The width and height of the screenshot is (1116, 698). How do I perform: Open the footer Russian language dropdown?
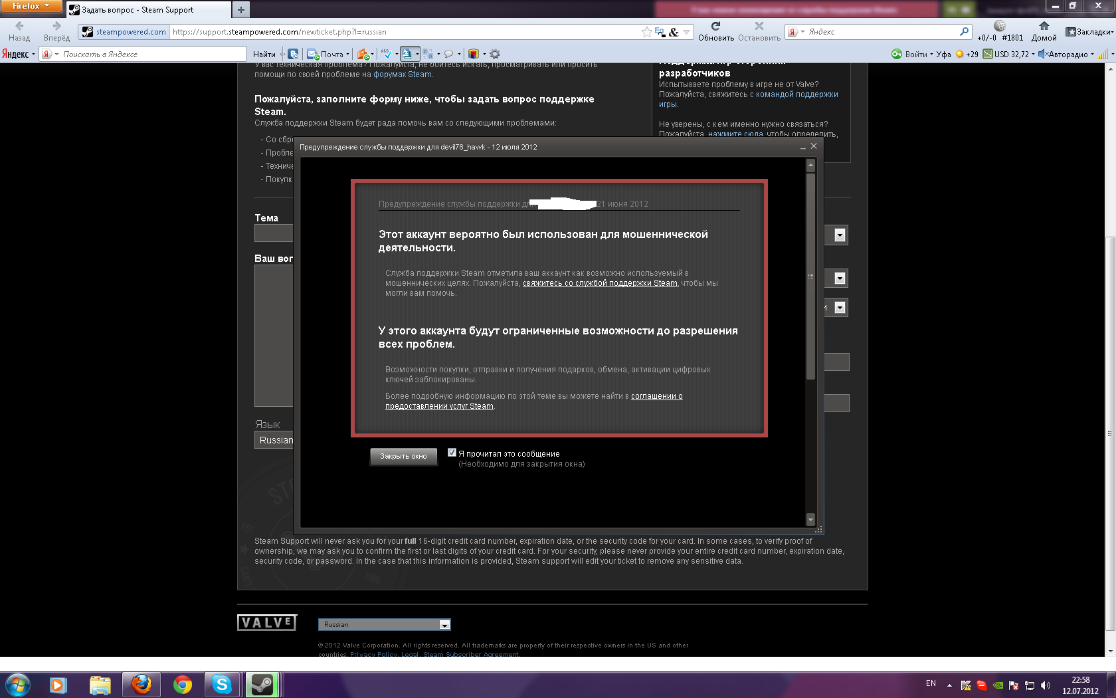[385, 624]
